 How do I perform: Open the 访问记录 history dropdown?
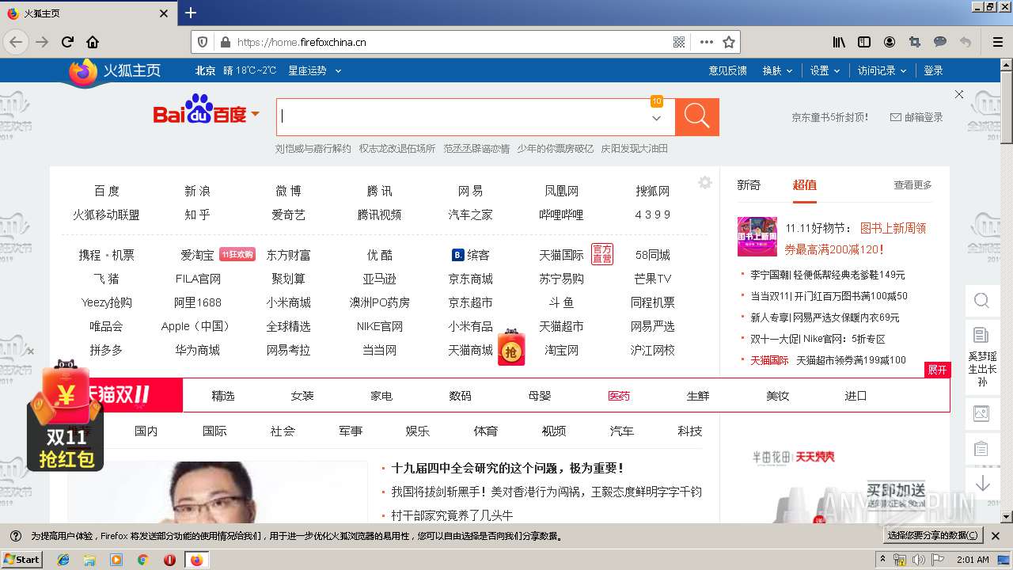click(882, 70)
